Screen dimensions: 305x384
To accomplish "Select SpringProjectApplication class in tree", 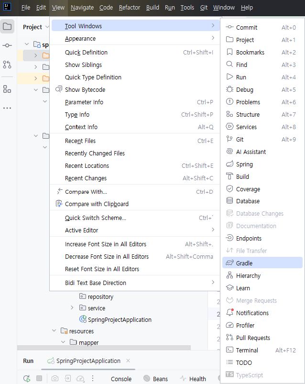I will point(115,319).
